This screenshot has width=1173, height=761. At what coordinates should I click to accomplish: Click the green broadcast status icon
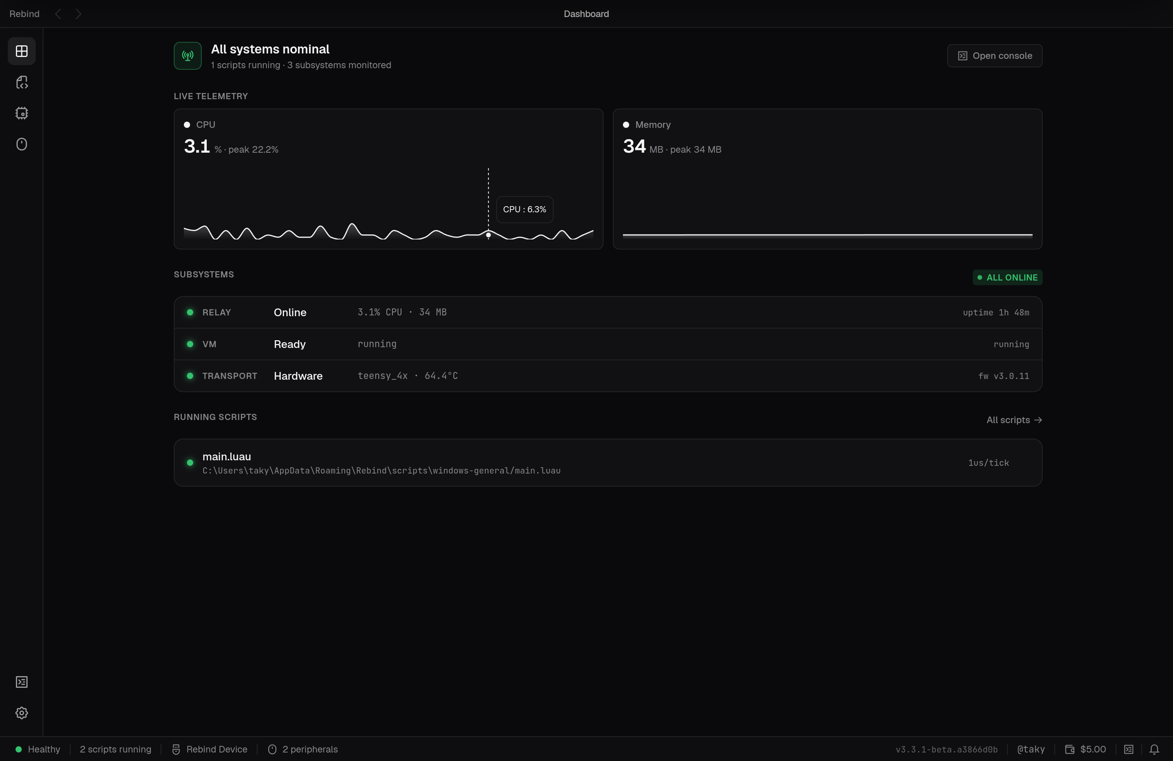[x=188, y=56]
